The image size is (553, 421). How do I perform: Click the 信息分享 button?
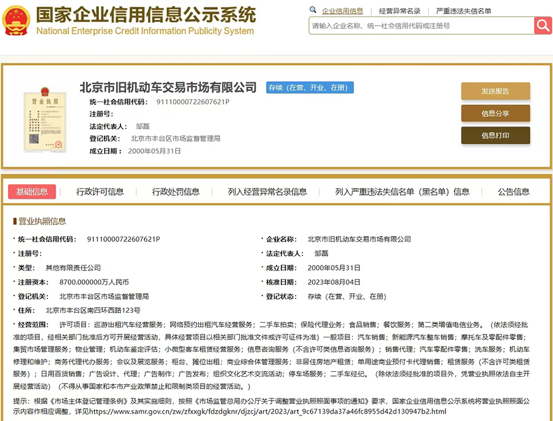495,113
